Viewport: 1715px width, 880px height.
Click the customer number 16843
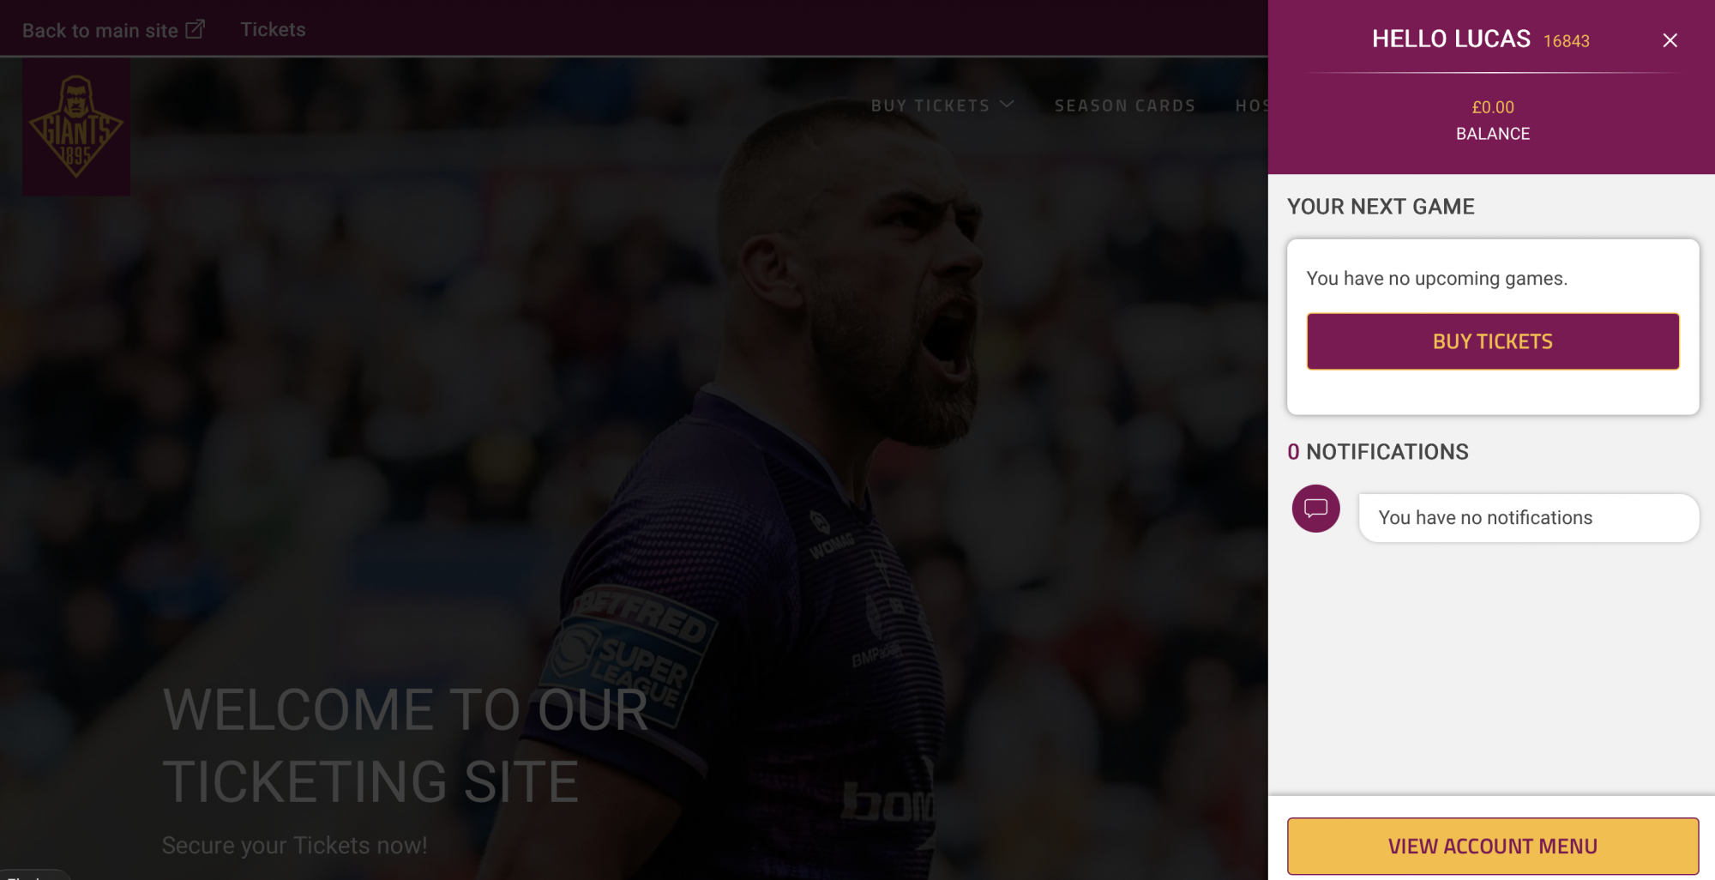pos(1567,41)
